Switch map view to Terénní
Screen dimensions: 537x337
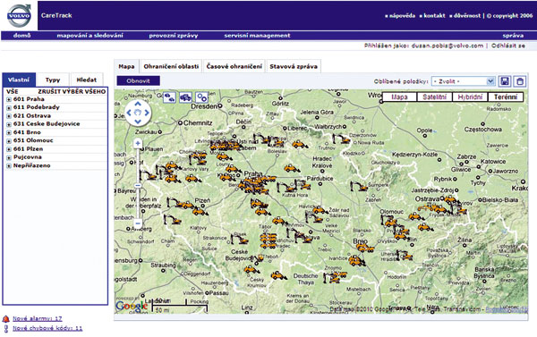(506, 97)
